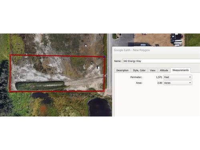This screenshot has width=200, height=150.
Task: Switch to the Description tab
Action: (x=122, y=70)
